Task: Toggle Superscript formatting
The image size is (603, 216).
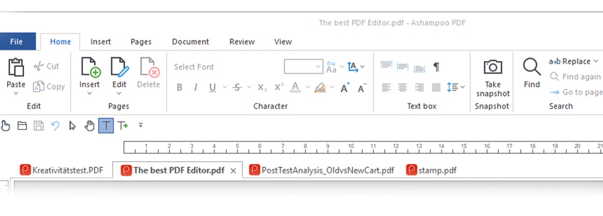Action: (x=279, y=87)
